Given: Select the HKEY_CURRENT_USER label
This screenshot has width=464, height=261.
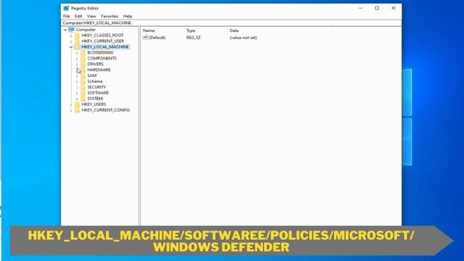Looking at the screenshot, I should tap(103, 41).
